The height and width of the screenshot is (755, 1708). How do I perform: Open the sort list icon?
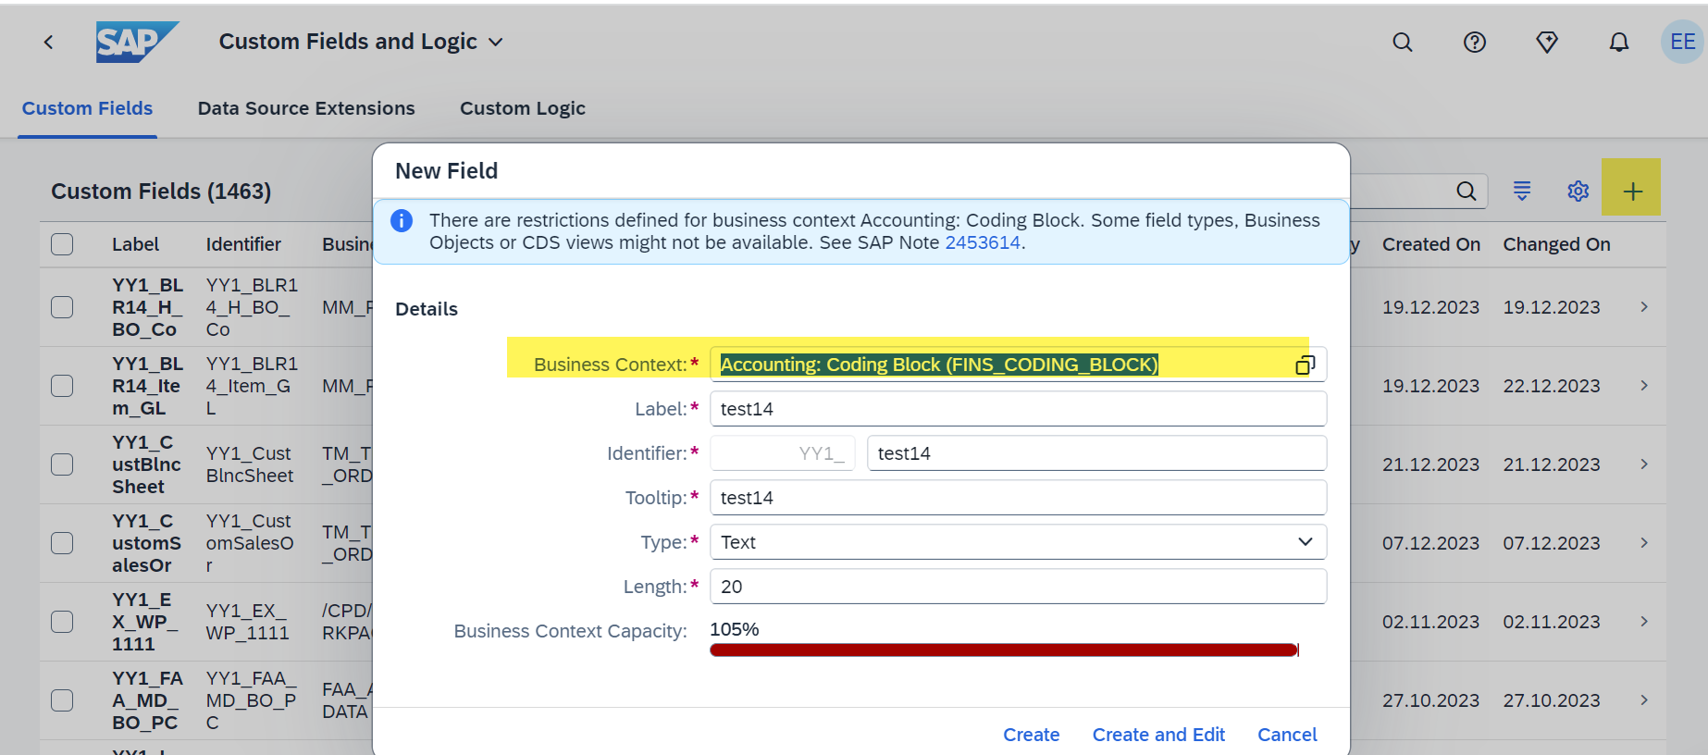click(x=1522, y=191)
